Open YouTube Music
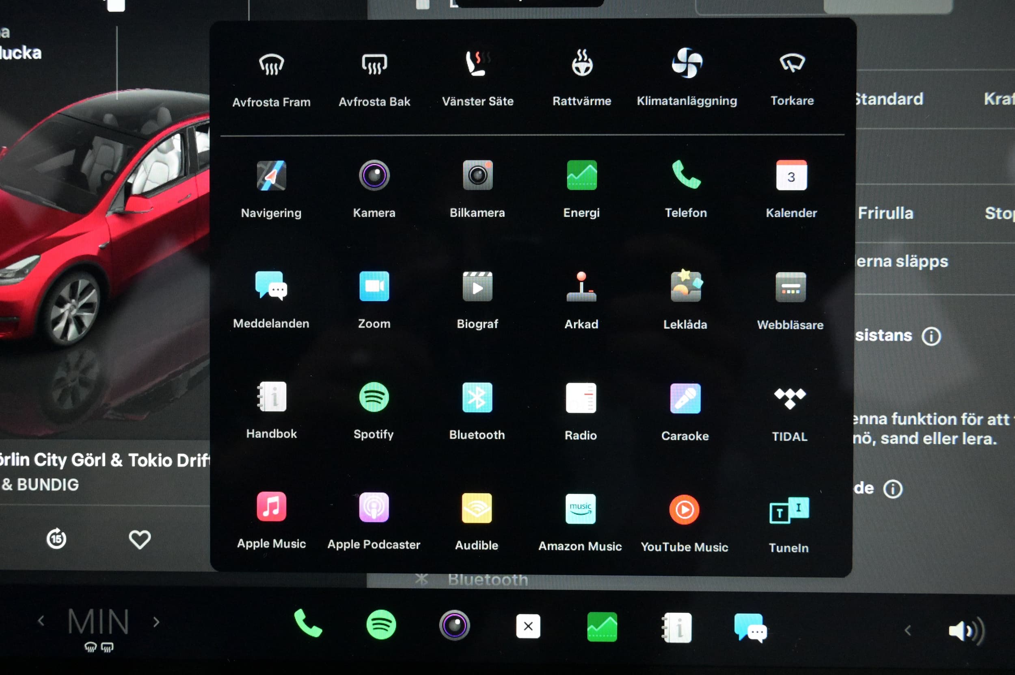 point(684,524)
